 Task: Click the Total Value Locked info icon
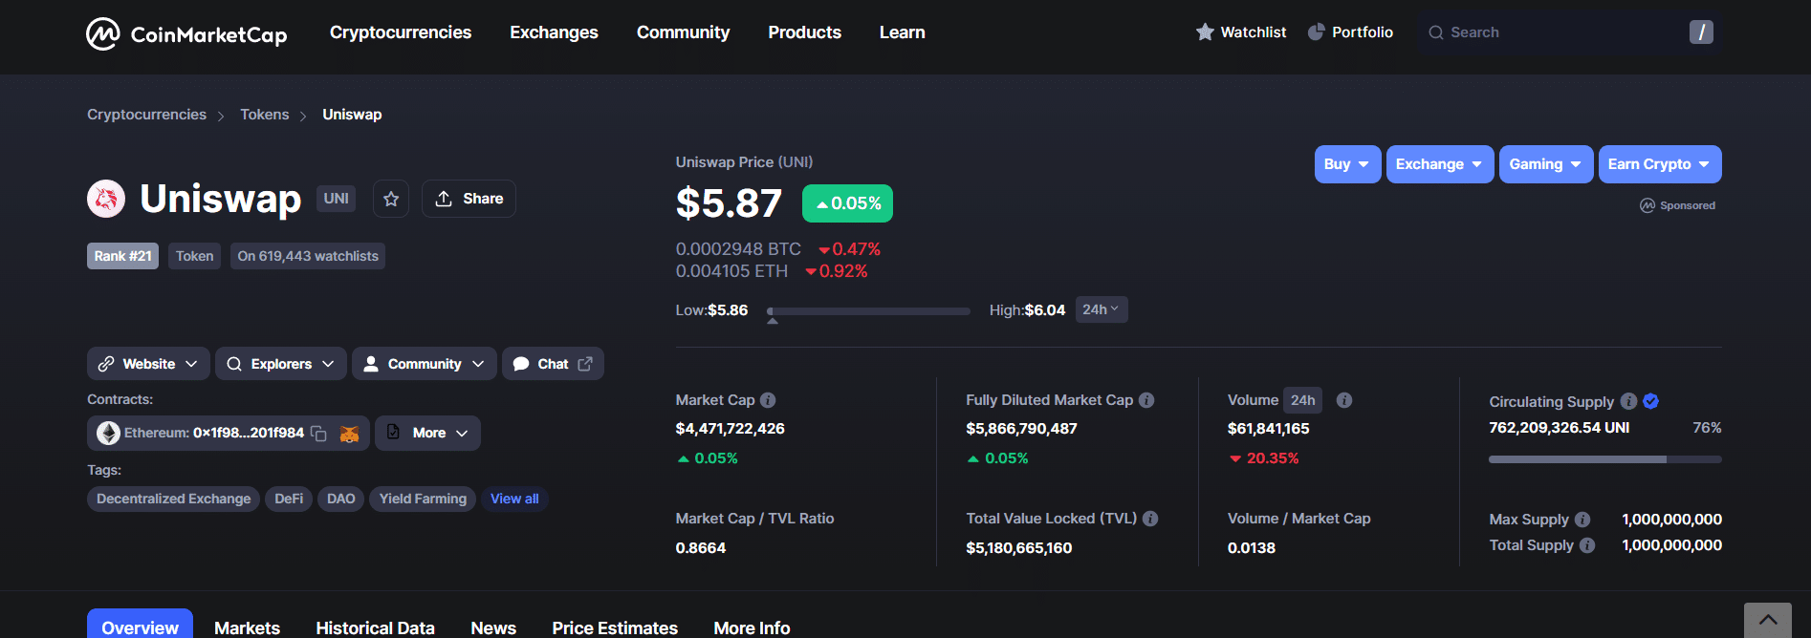pyautogui.click(x=1150, y=519)
